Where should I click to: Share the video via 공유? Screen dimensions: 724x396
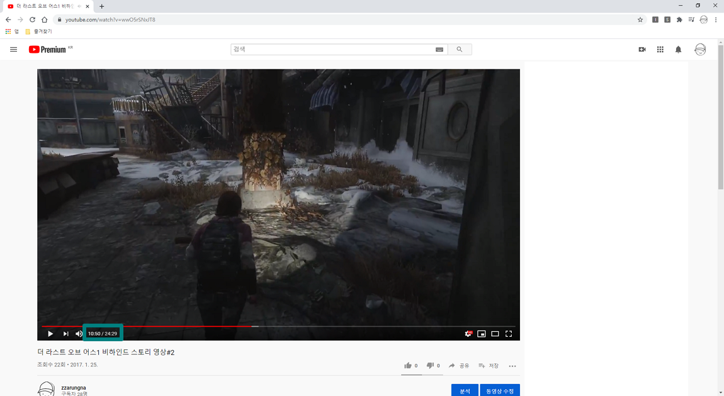(x=458, y=366)
